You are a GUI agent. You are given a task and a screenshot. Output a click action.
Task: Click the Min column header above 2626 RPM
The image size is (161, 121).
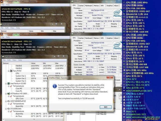tap(48, 63)
